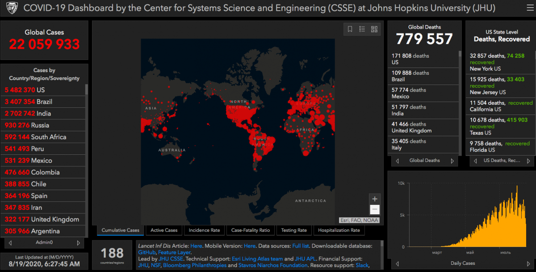The height and width of the screenshot is (272, 536).
Task: Select the Texas US state row
Action: click(500, 127)
